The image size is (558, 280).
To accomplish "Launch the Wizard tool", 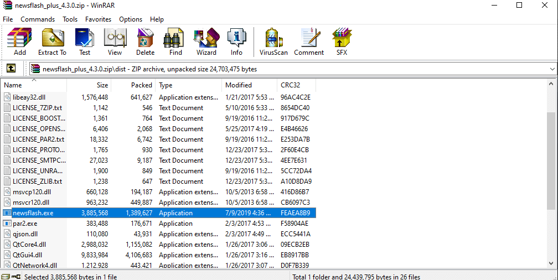I will click(x=206, y=42).
